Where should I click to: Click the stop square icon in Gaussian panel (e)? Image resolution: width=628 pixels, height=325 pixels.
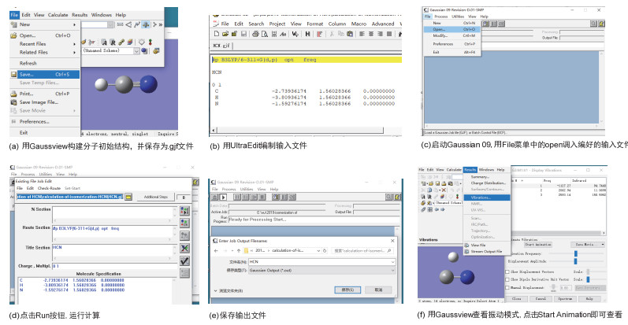pos(262,197)
